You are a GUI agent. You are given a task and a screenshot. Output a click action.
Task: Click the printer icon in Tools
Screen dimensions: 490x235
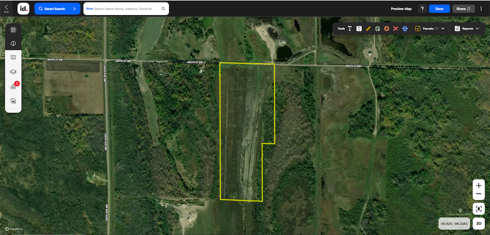[405, 28]
